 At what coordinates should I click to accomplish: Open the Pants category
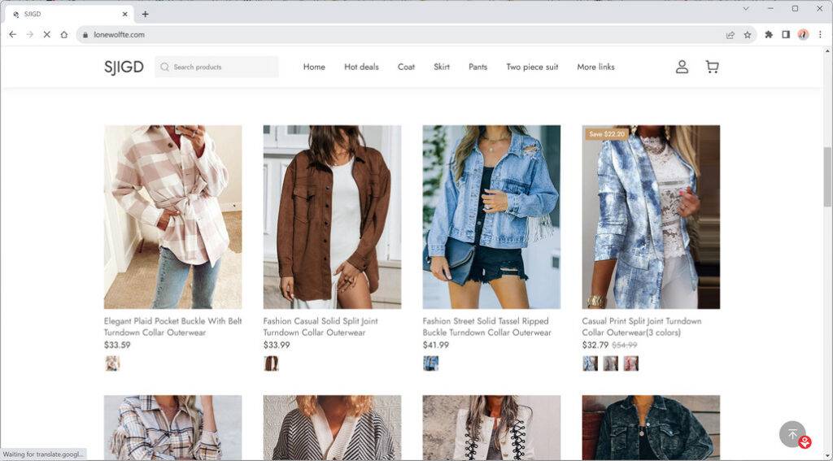[x=478, y=67]
